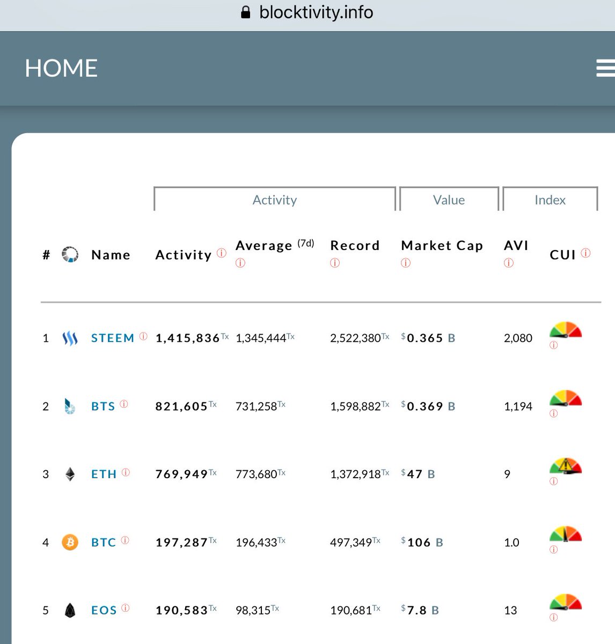Click the info icon next to BTC
615x644 pixels.
click(125, 540)
